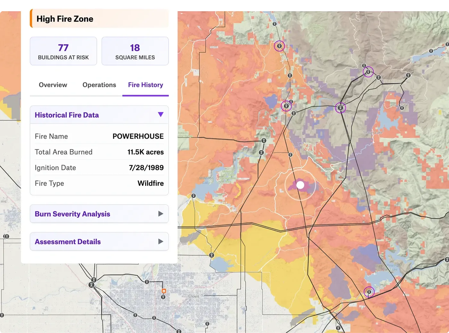449x333 pixels.
Task: Click the 77 Buildings at Risk card
Action: click(x=64, y=51)
